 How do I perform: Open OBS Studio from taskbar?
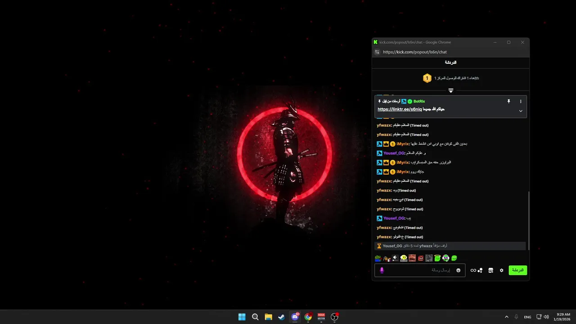[x=334, y=317]
